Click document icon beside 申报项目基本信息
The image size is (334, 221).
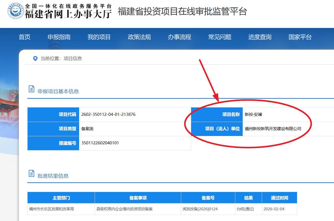pos(31,89)
